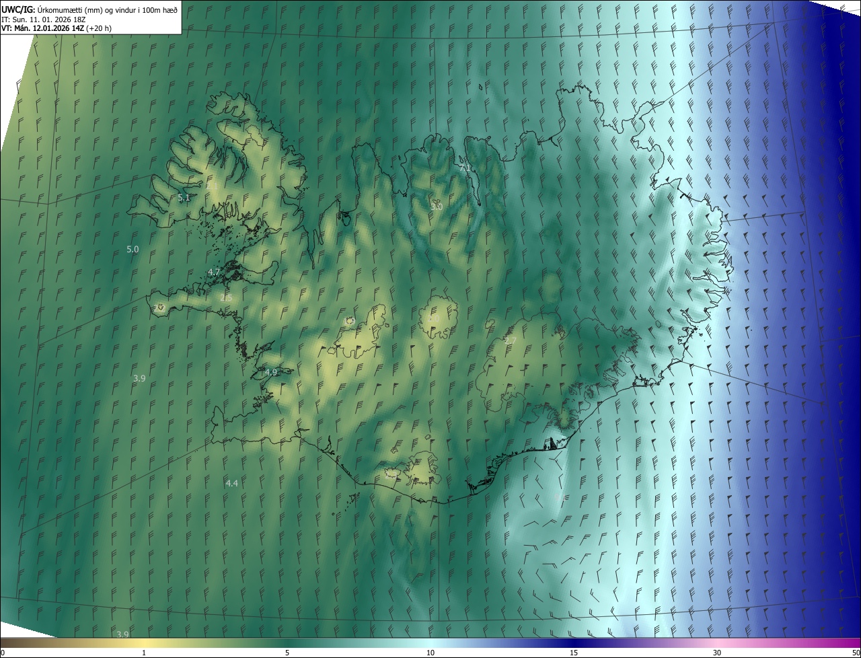The width and height of the screenshot is (861, 658).
Task: Pick the 4.7 value label on the map
Action: pyautogui.click(x=214, y=272)
